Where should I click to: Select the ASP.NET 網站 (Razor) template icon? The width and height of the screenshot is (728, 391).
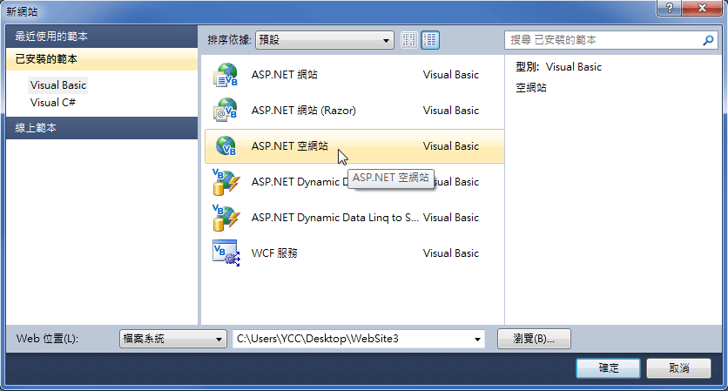click(226, 111)
